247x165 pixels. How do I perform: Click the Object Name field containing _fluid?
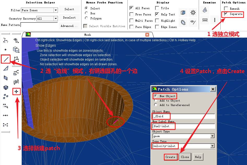point(184,116)
